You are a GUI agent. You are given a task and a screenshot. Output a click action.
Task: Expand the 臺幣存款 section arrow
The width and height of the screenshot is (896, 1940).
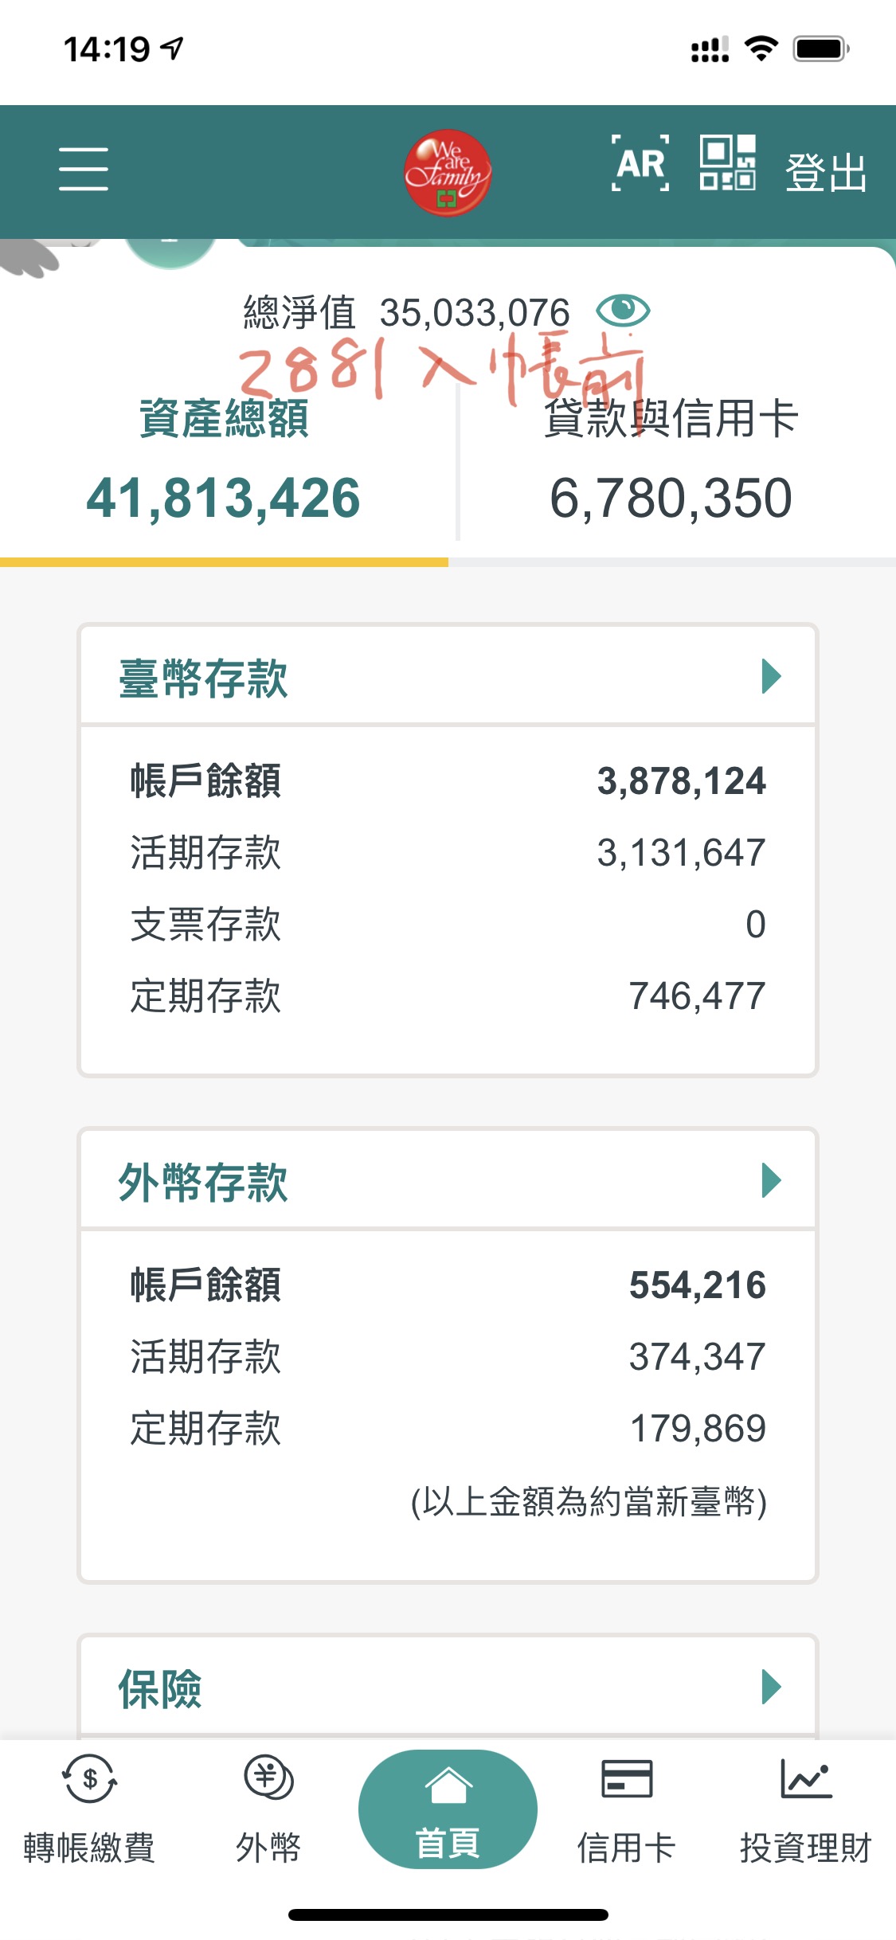coord(770,677)
